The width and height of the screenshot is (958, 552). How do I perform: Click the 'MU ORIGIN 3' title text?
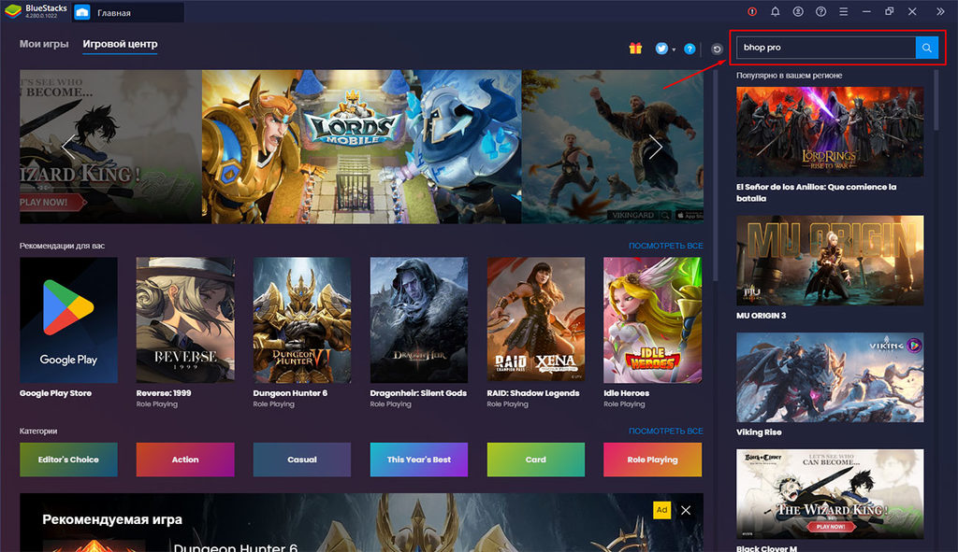[x=761, y=316]
